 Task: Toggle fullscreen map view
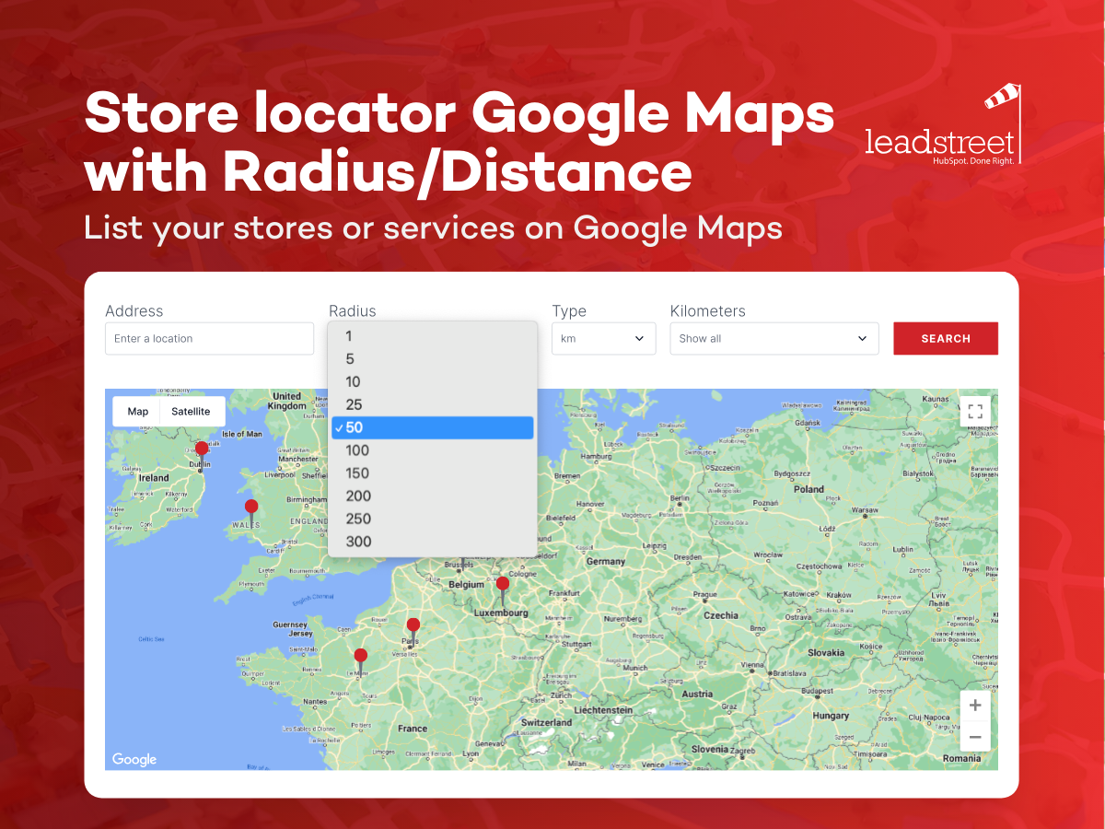point(975,411)
